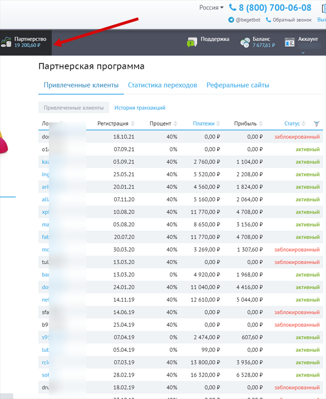
Task: Click payment cell 4 920,00 ₽
Action: click(207, 275)
